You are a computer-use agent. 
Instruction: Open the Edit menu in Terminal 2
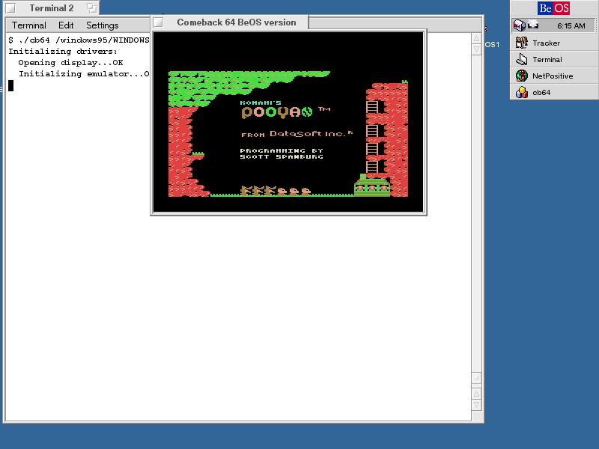point(66,25)
